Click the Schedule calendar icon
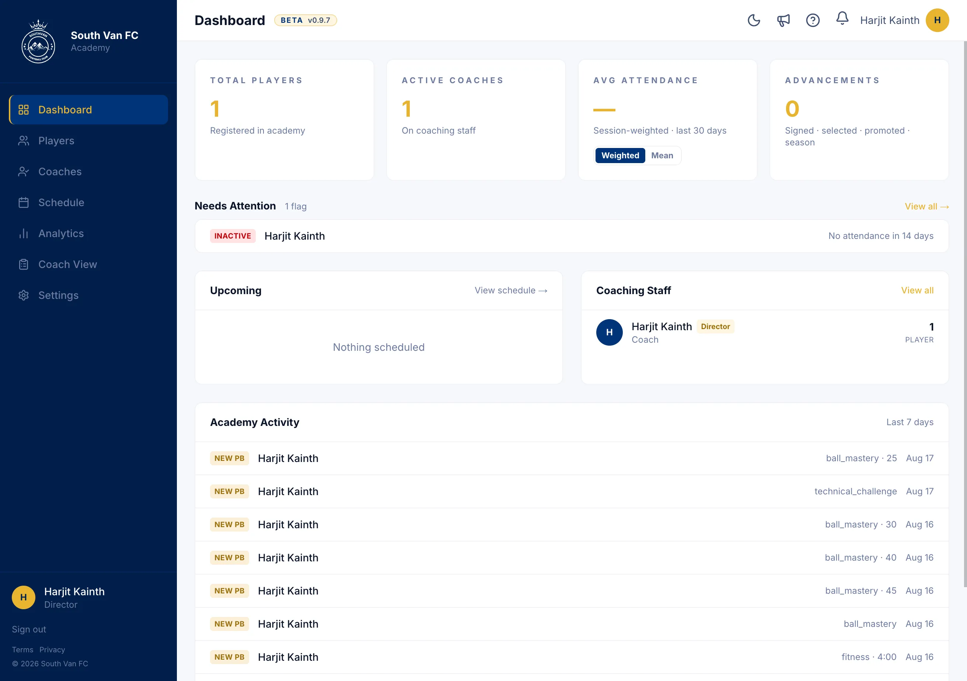 [x=24, y=203]
